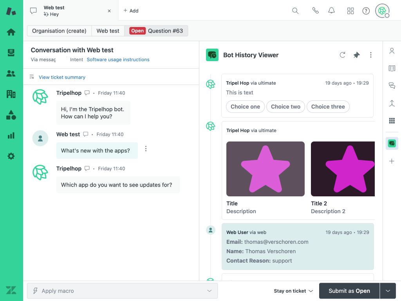Open the phone talk icon
Screen dimensions: 401x301
pyautogui.click(x=315, y=11)
